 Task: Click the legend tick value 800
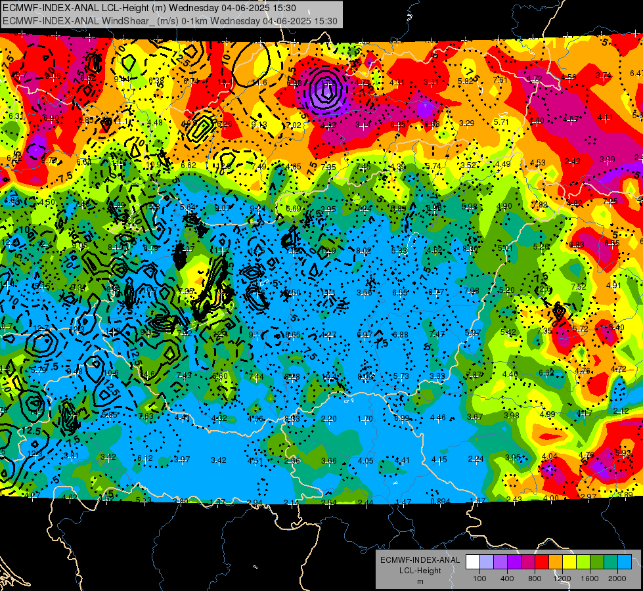535,579
